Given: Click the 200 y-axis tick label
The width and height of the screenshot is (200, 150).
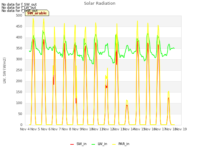Looking at the screenshot, I should click(19, 81).
